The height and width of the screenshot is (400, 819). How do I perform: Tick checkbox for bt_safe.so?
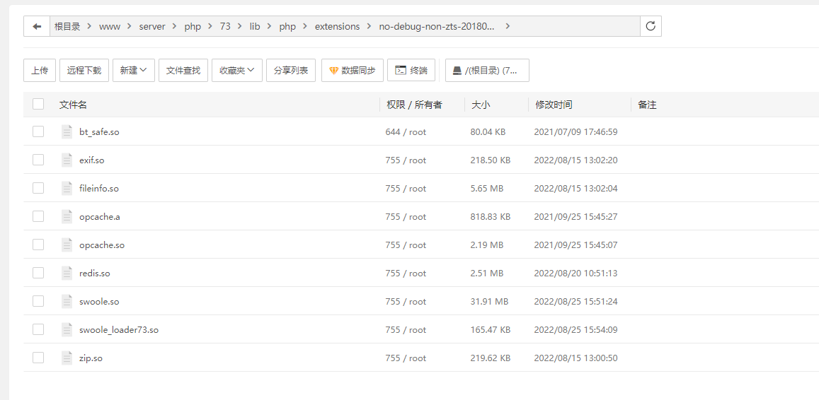coord(38,132)
